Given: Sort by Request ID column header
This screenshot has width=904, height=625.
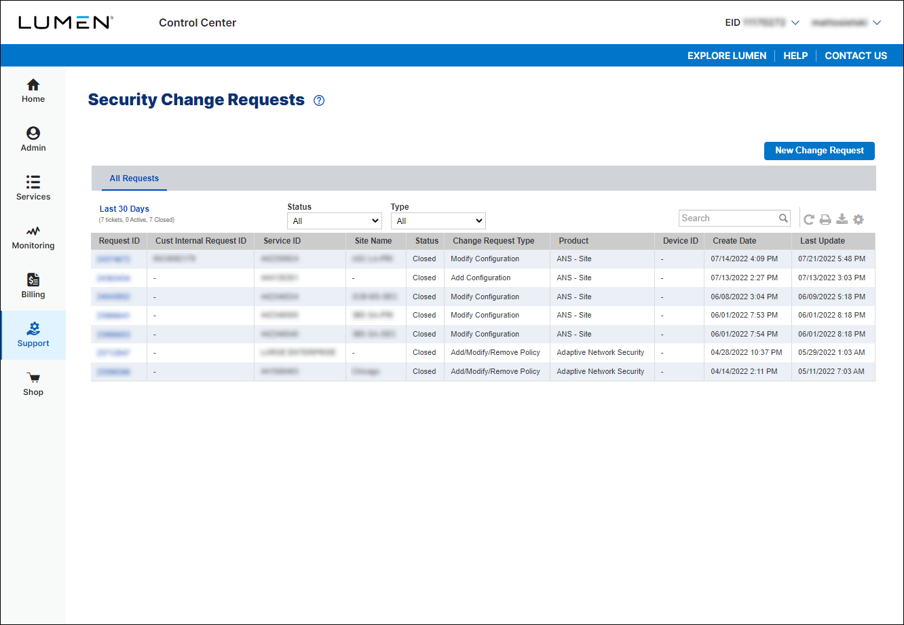Looking at the screenshot, I should [x=119, y=241].
